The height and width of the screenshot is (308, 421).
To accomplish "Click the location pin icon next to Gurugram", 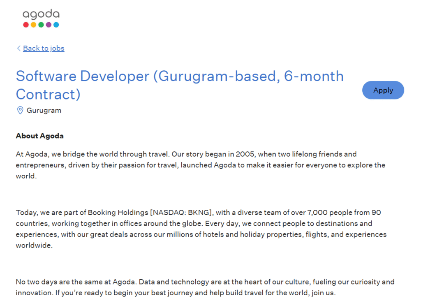I will (x=20, y=110).
